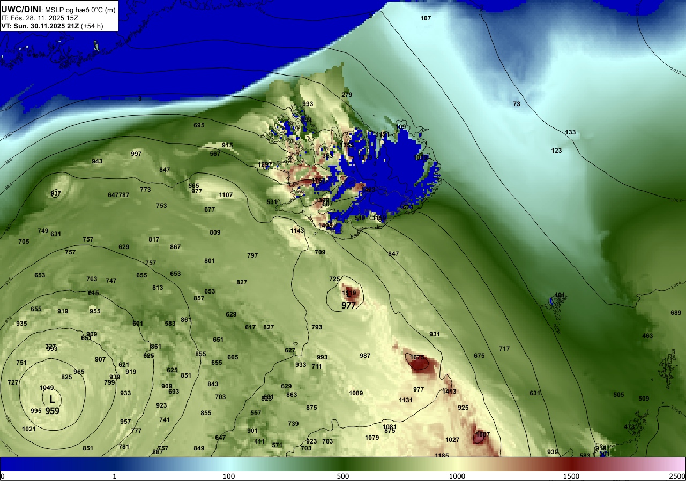This screenshot has height=481, width=686.
Task: Click the 1405 value in southwest Iceland
Action: pos(325,226)
